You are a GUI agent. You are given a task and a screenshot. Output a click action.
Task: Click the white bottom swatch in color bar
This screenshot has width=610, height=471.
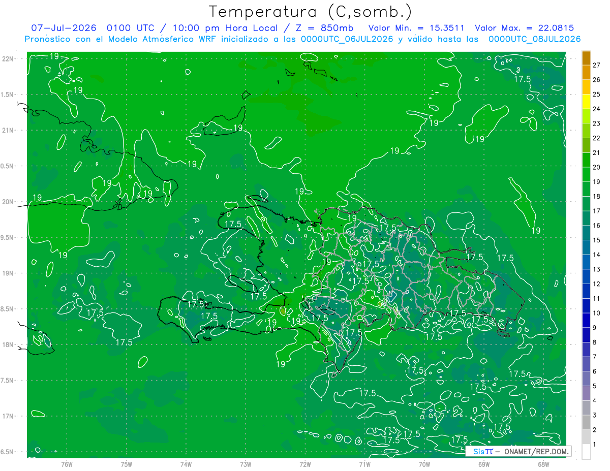[x=586, y=451]
